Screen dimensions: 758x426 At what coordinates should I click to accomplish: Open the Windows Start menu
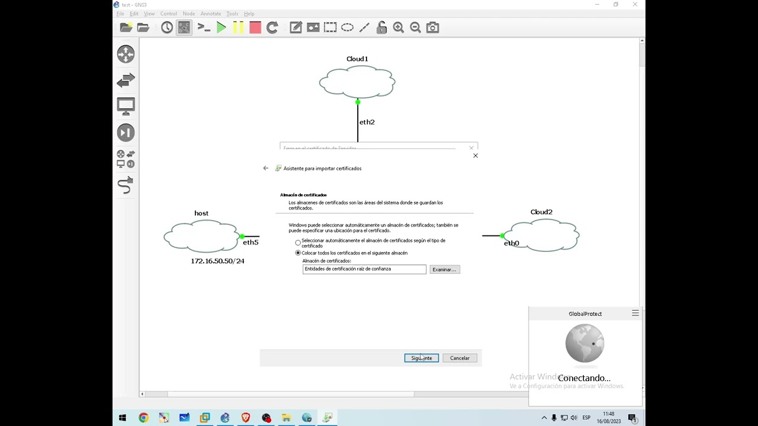123,418
